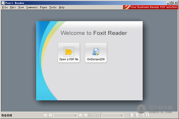179x119 pixels.
Task: Jump to the last page button
Action: click(86, 115)
